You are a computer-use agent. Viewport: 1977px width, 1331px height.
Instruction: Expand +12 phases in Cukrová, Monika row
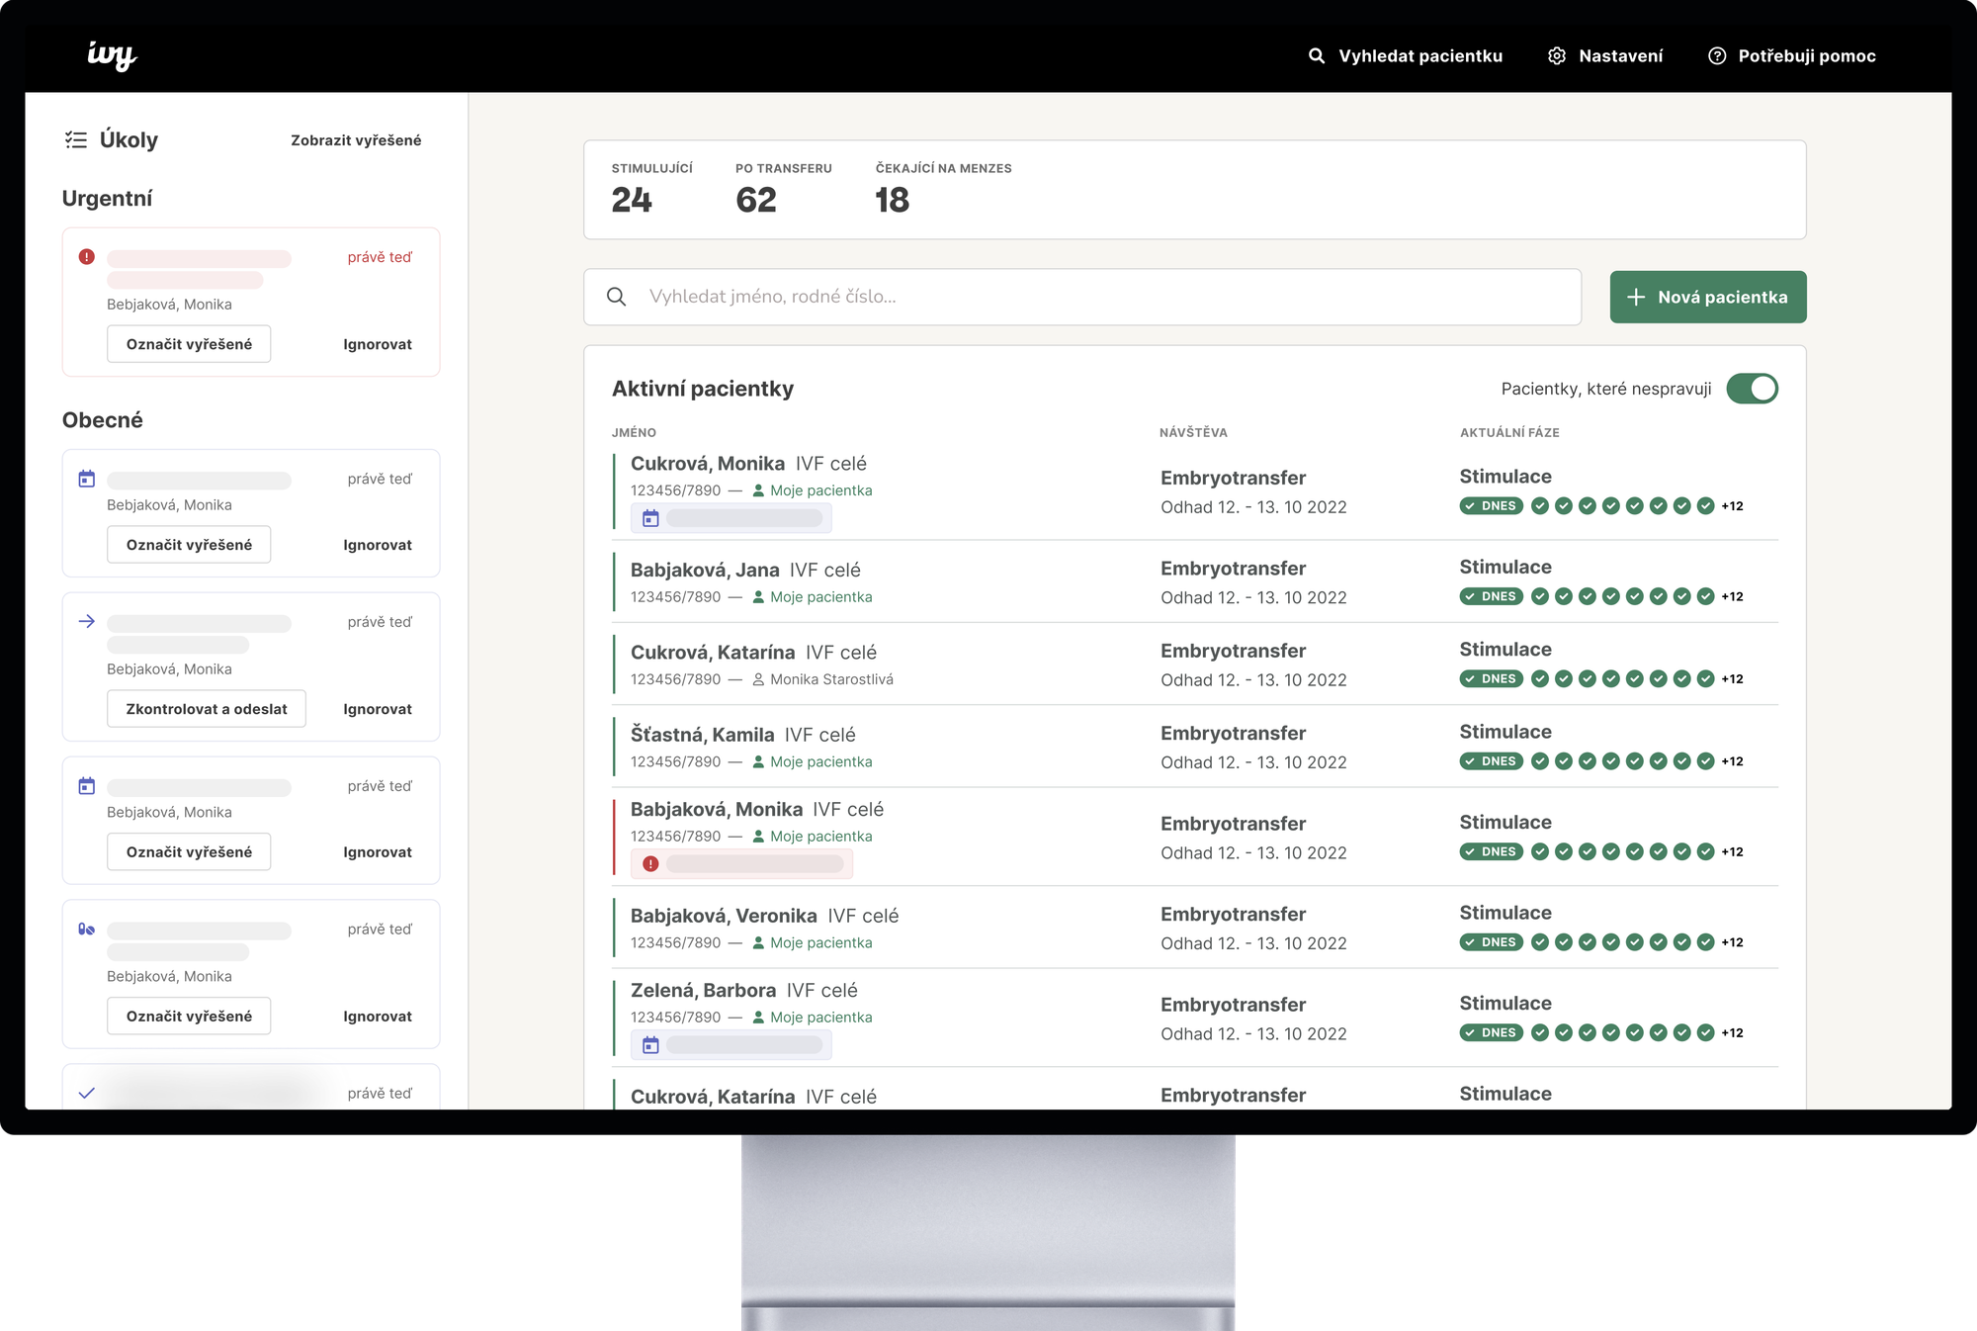1732,506
